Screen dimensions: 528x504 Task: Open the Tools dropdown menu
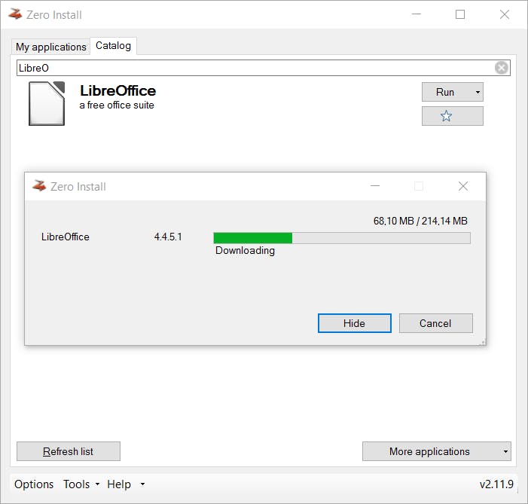tap(81, 484)
